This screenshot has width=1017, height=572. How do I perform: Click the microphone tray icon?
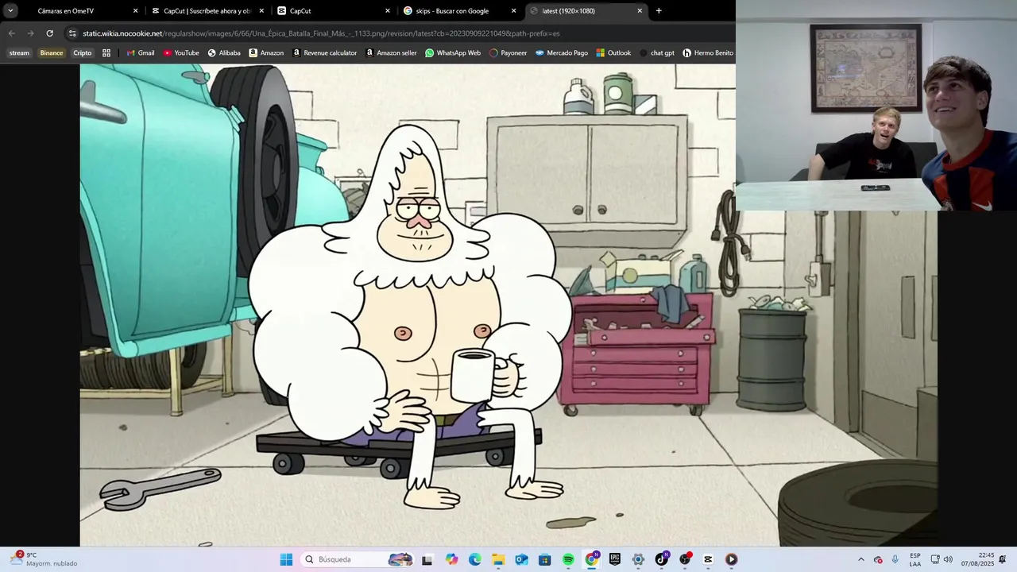[x=895, y=559]
